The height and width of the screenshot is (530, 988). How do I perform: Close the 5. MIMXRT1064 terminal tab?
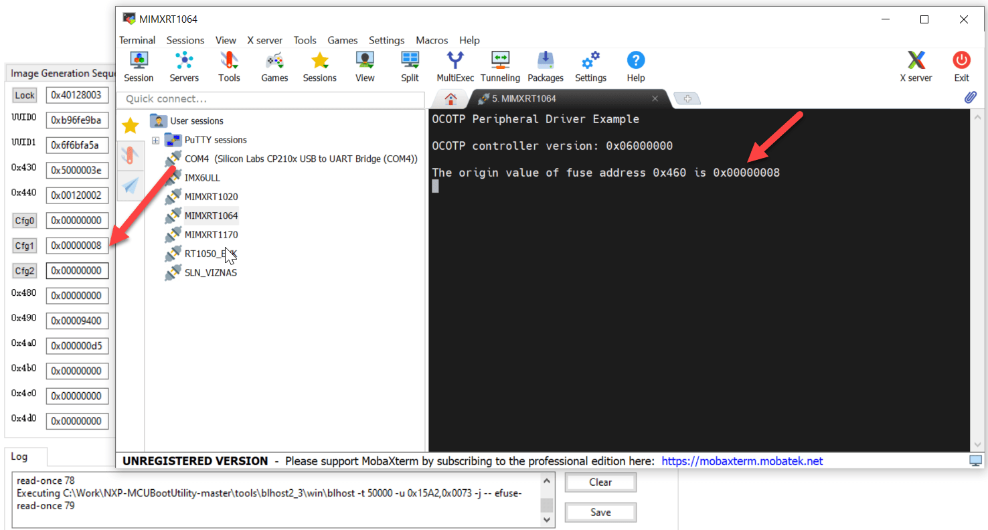coord(655,99)
